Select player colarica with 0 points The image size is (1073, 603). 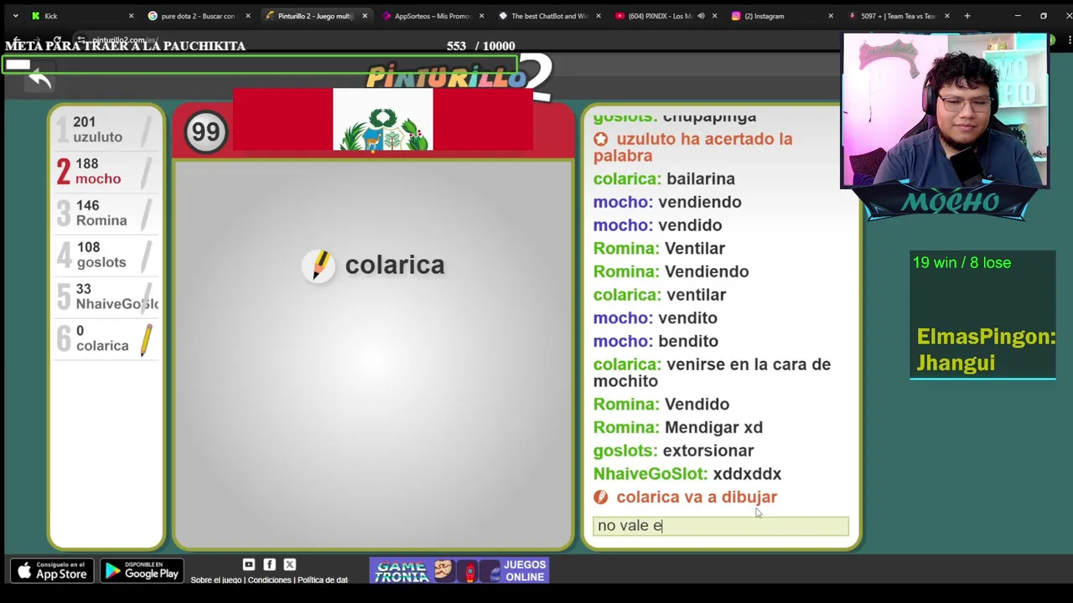click(106, 338)
